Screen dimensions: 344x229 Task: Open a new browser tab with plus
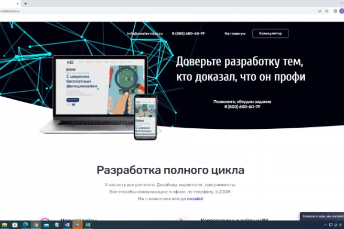(26, 3)
